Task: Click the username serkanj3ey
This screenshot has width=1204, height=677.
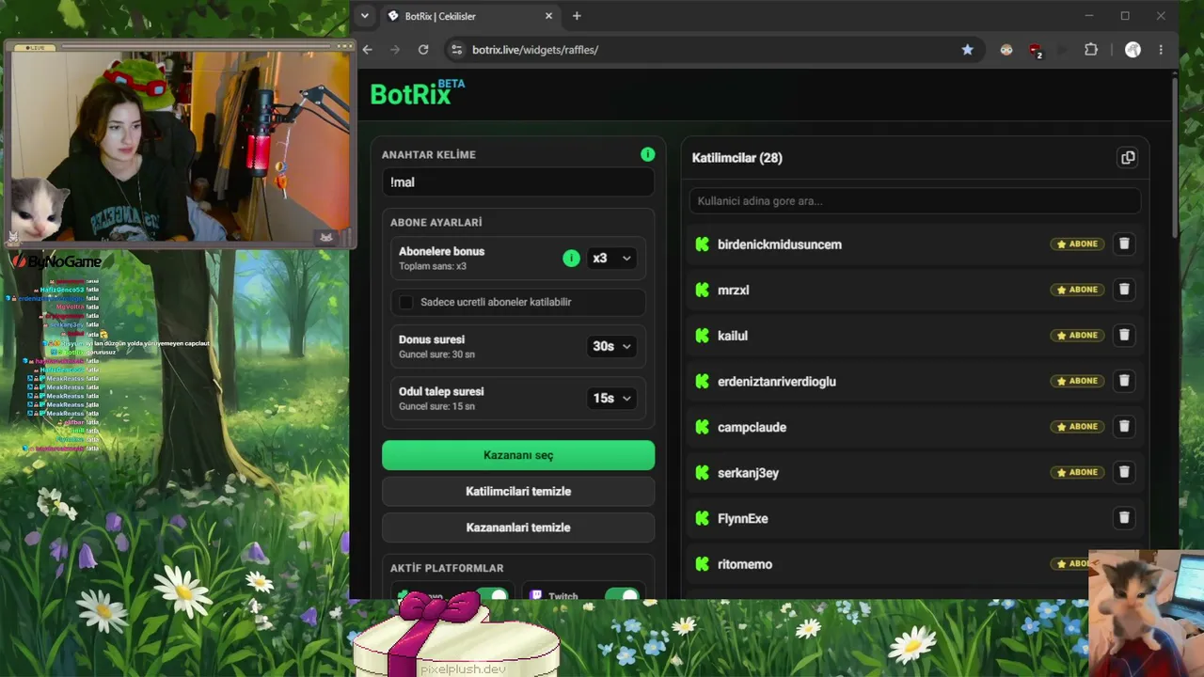Action: 749,473
